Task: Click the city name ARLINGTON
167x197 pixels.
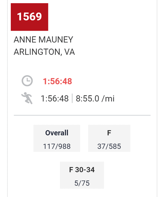Action: [37, 52]
